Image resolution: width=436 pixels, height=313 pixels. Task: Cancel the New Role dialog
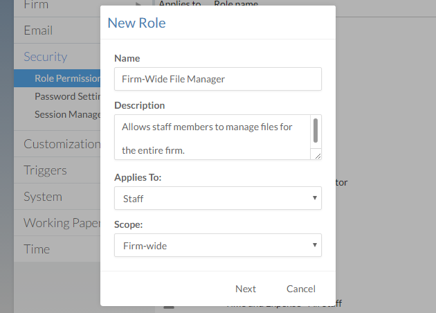pos(300,289)
